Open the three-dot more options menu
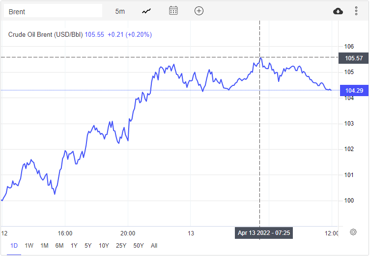The width and height of the screenshot is (370, 256). (x=356, y=11)
